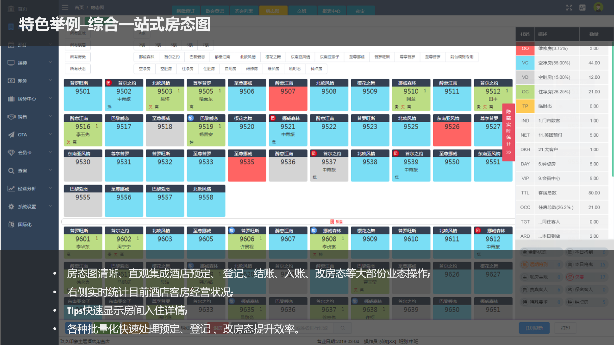Click the 打印 print button

[x=566, y=328]
